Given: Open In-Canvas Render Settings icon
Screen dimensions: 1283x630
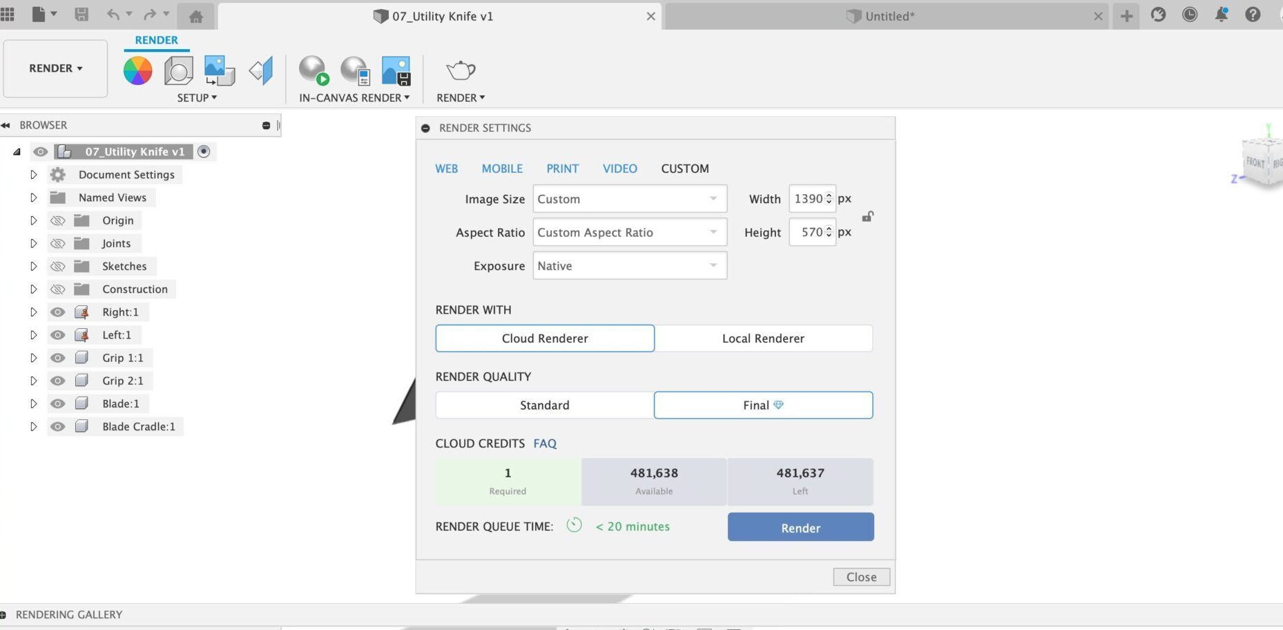Looking at the screenshot, I should click(355, 70).
